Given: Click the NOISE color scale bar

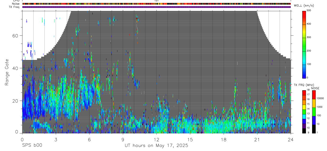Looking at the screenshot, I should (314, 112).
